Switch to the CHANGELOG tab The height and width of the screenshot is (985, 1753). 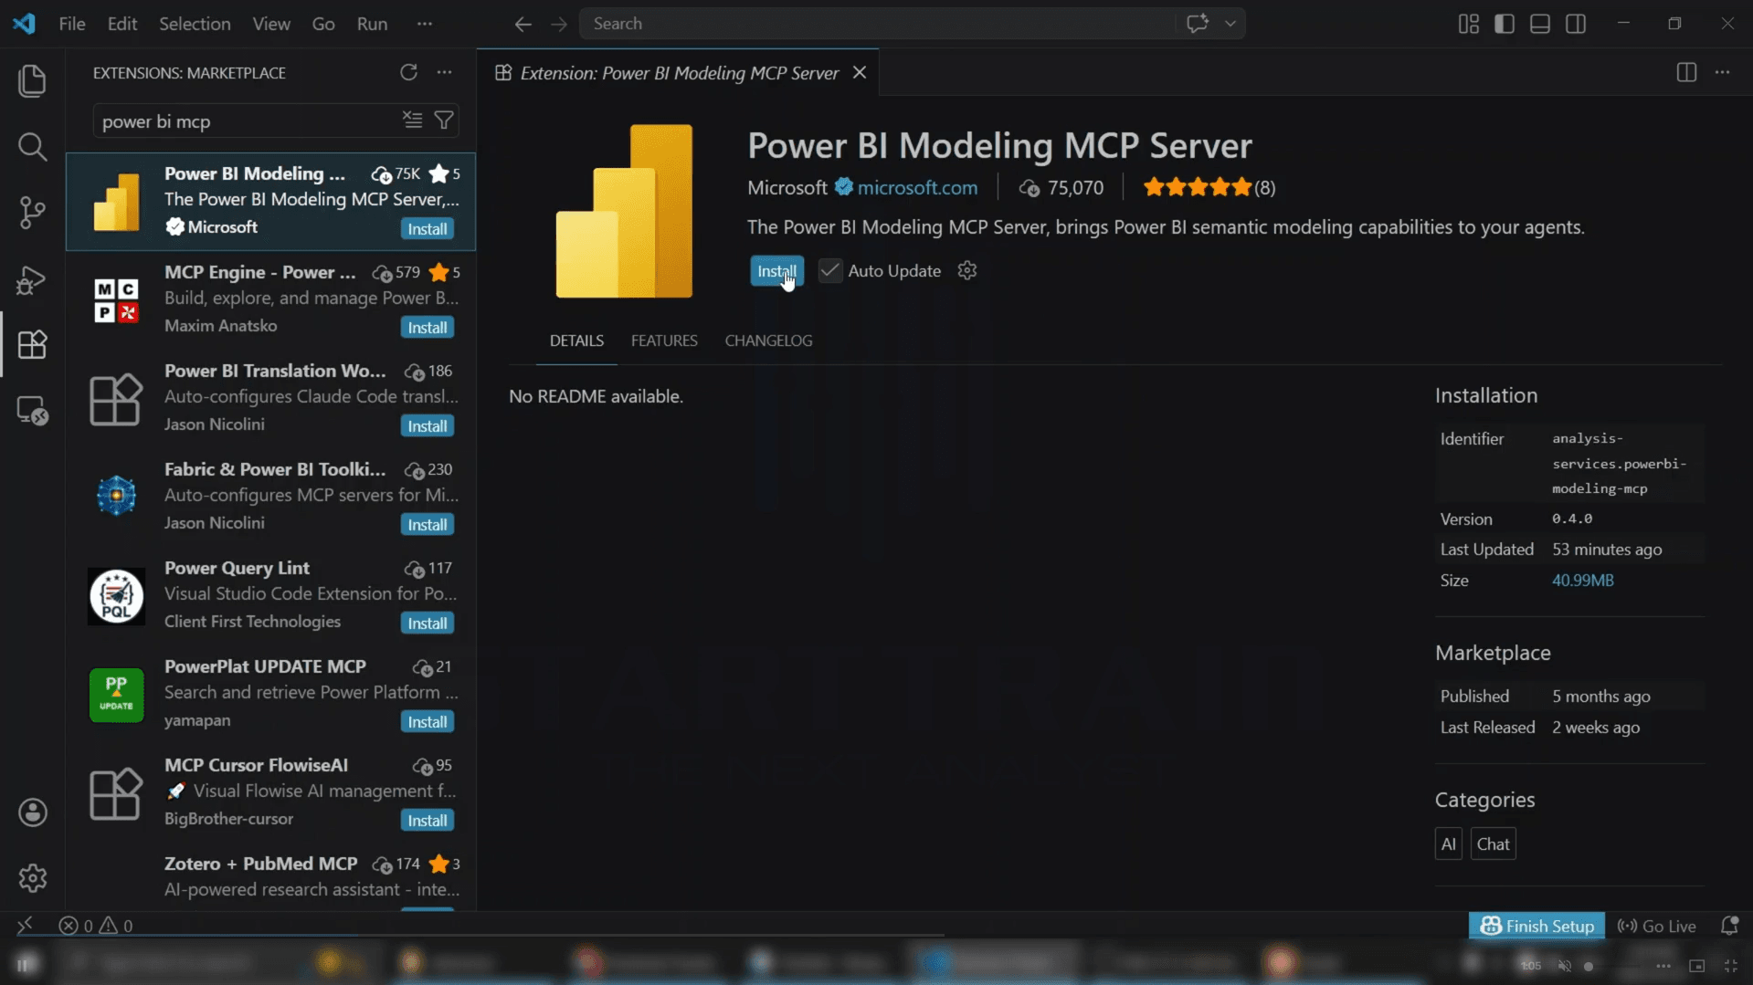click(x=768, y=341)
